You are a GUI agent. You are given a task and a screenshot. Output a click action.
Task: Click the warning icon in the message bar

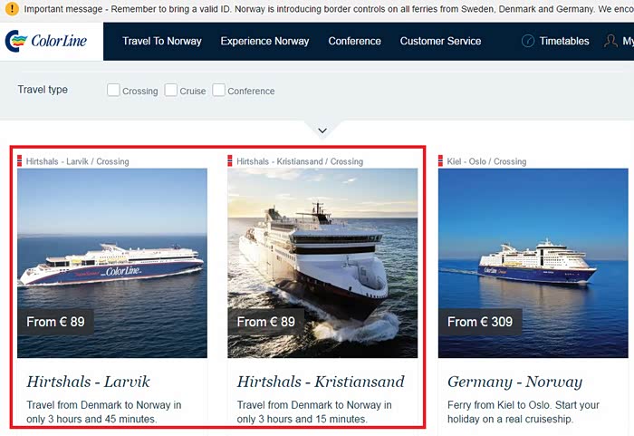pyautogui.click(x=11, y=9)
